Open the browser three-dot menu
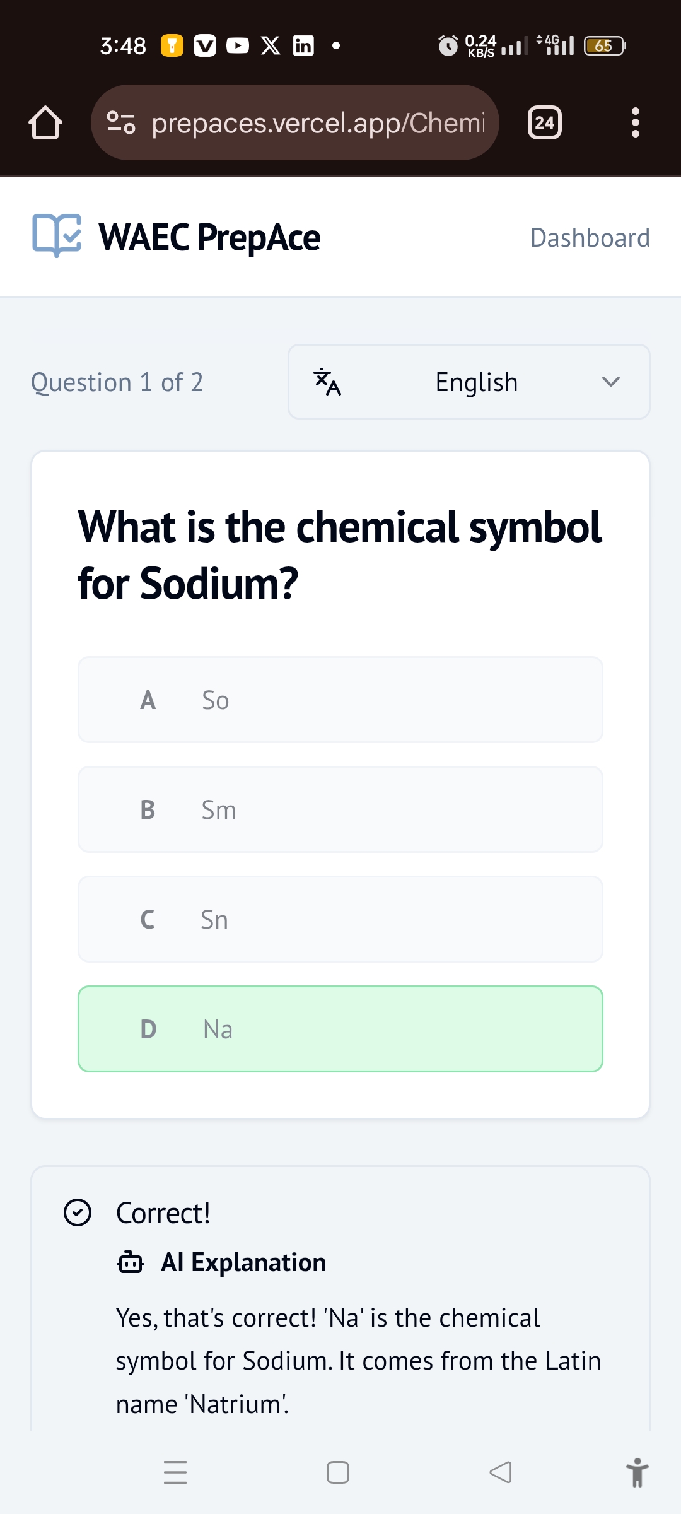The width and height of the screenshot is (681, 1514). [635, 122]
